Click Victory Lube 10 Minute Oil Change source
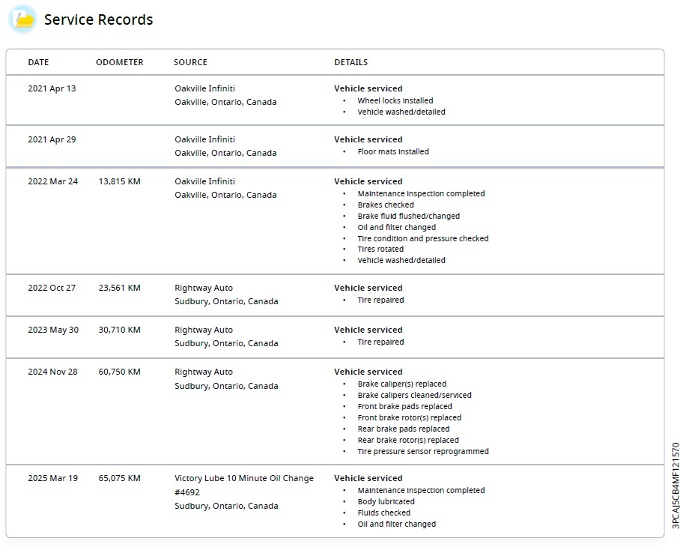 (244, 478)
